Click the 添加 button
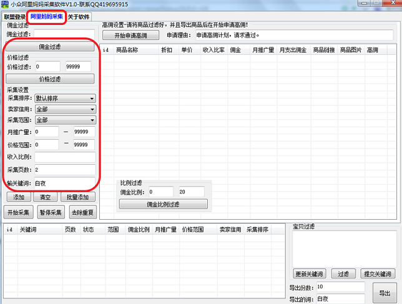The width and height of the screenshot is (402, 304). (x=19, y=197)
